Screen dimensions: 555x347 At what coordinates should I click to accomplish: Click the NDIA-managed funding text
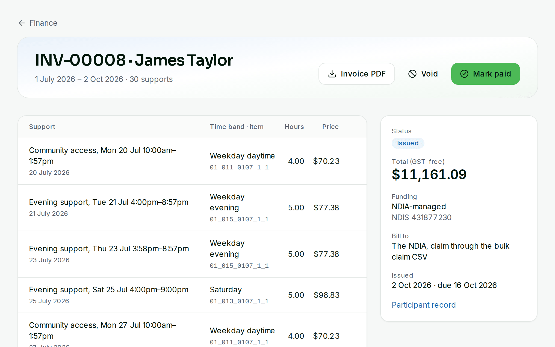pos(419,207)
